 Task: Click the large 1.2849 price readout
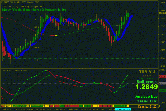coord(147,87)
